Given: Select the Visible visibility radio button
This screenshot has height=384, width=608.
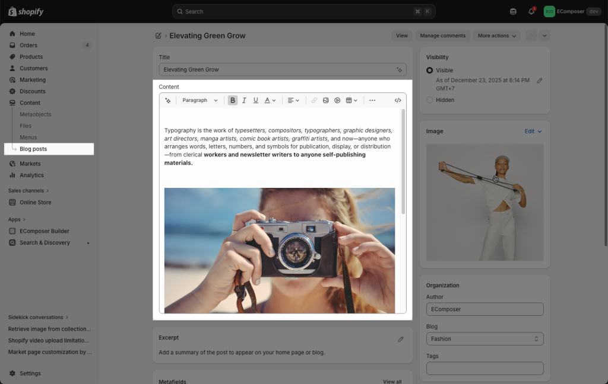Looking at the screenshot, I should 430,70.
